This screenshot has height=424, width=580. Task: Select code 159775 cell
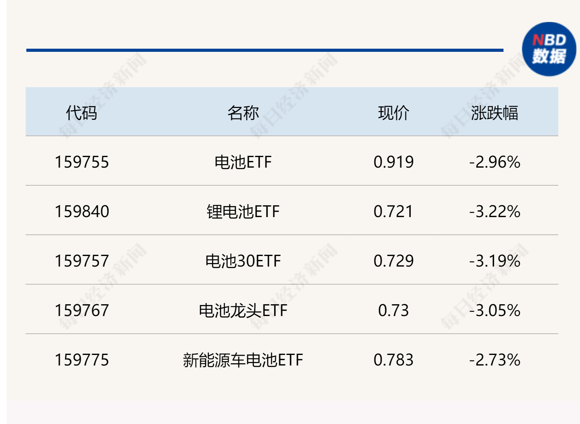click(x=82, y=360)
